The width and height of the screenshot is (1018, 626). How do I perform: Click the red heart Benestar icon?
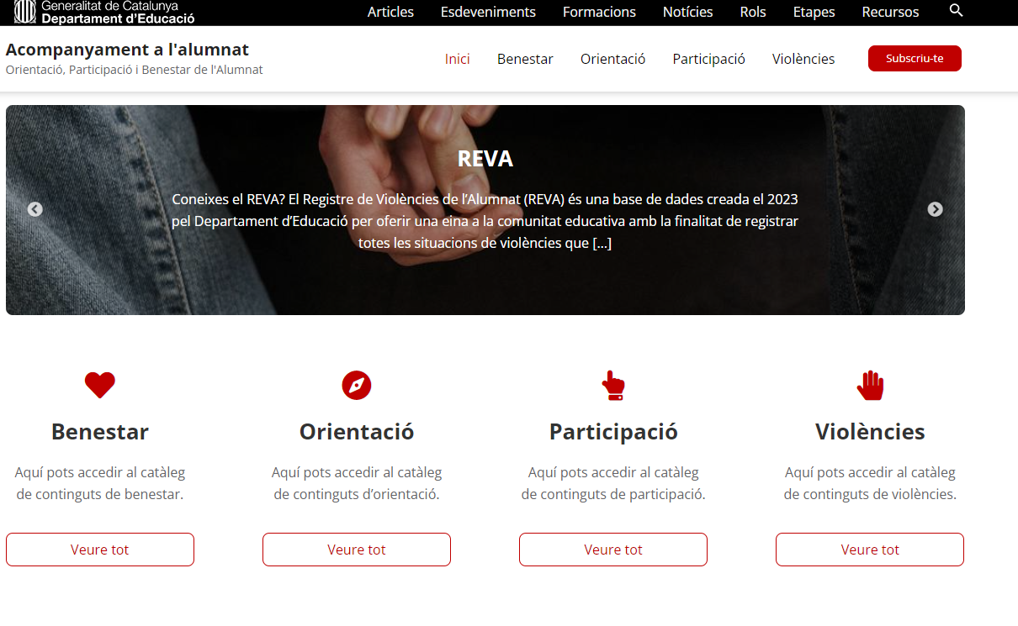click(100, 385)
